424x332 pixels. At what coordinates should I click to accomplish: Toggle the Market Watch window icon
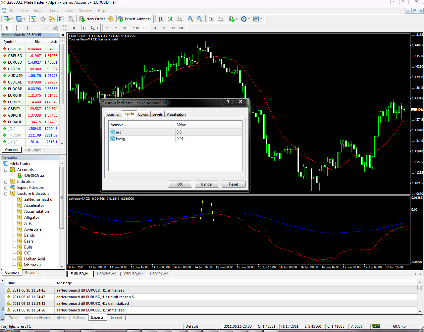click(x=33, y=19)
